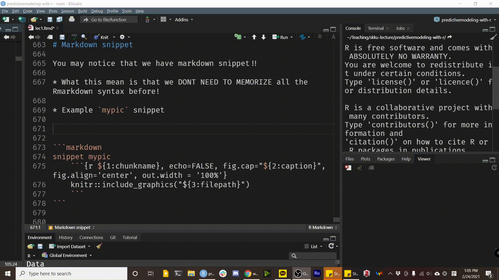Screen dimensions: 499x280
Task: Open the Markdown snippet section navigator
Action: pos(72,227)
